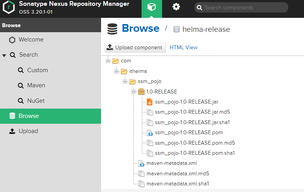304x192 pixels.
Task: Select ssm_pojo-1.0-RELEASE.jar
Action: [x=187, y=102]
